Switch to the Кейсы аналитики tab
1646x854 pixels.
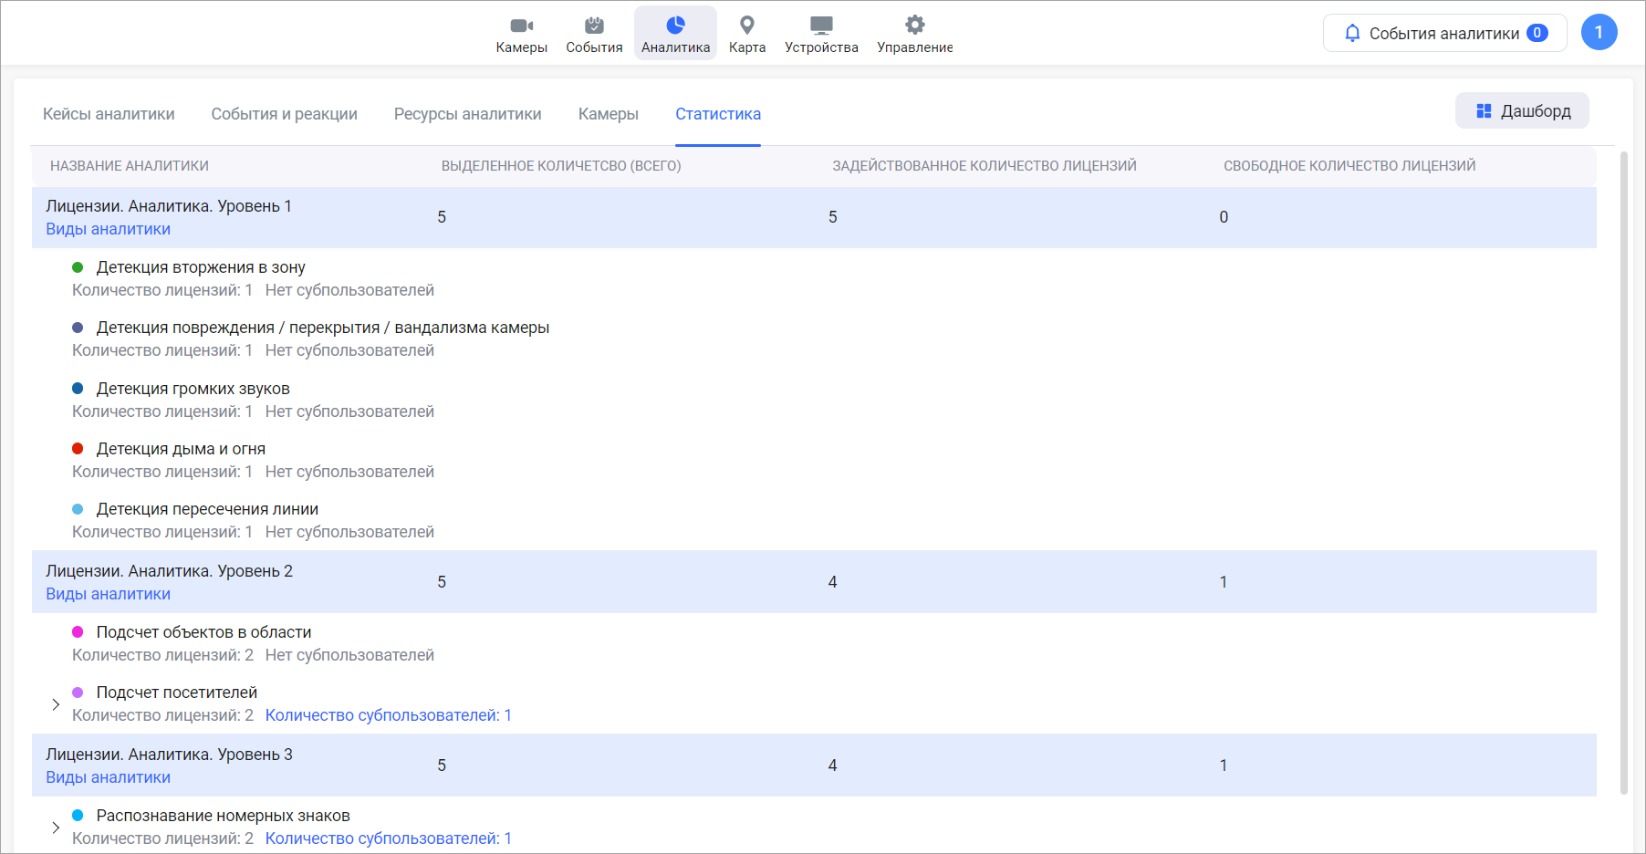click(109, 114)
